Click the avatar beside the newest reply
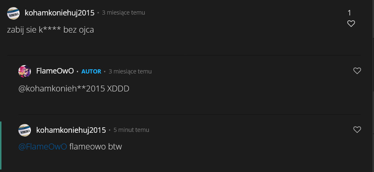374x172 pixels. 25,130
